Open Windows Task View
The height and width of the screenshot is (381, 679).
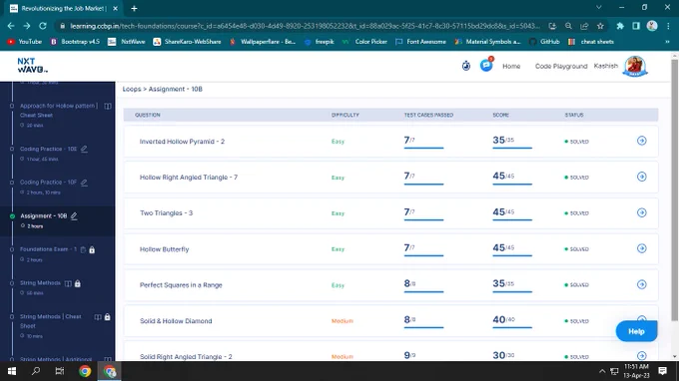click(60, 371)
